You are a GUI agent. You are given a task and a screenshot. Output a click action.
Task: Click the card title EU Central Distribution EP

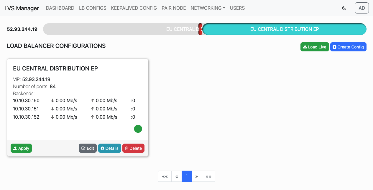[x=55, y=68]
